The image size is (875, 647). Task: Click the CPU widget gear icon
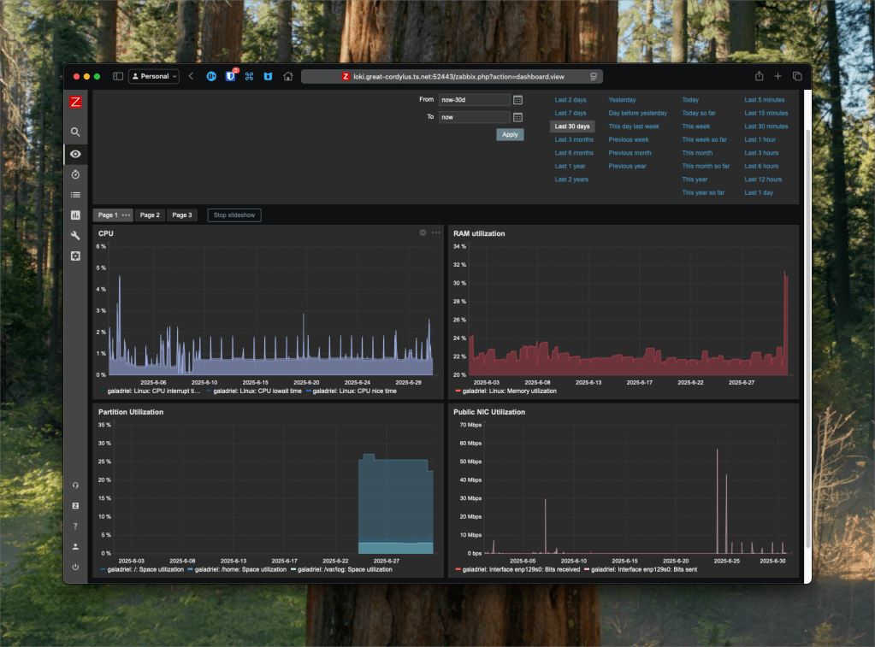click(x=423, y=232)
